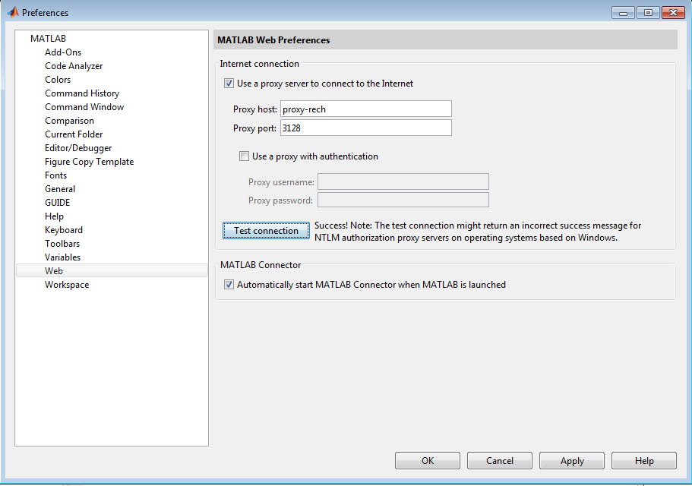This screenshot has height=486, width=692.
Task: Click inside the Proxy port field
Action: (x=366, y=128)
